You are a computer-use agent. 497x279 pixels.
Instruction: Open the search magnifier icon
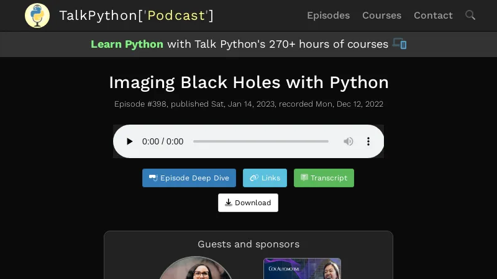pos(470,15)
